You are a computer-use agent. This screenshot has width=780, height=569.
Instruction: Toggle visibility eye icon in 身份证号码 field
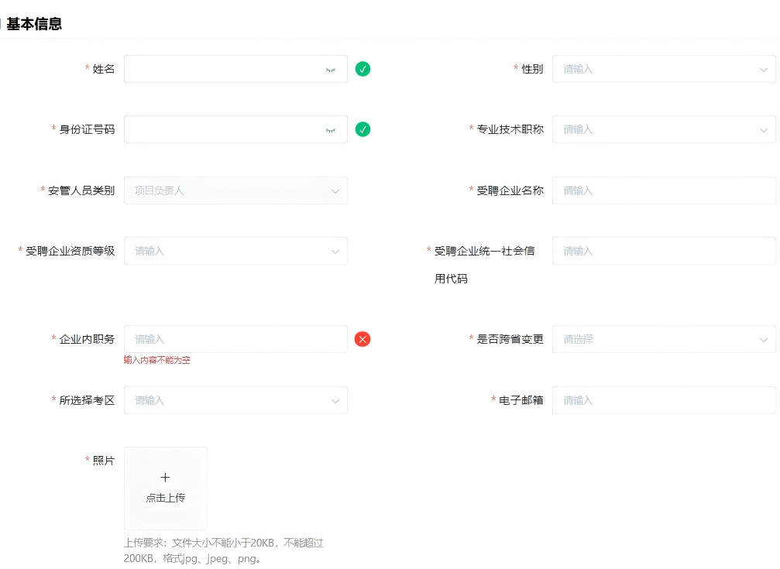331,130
